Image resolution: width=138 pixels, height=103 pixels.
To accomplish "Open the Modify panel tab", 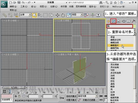I will pyautogui.click(x=113, y=21).
